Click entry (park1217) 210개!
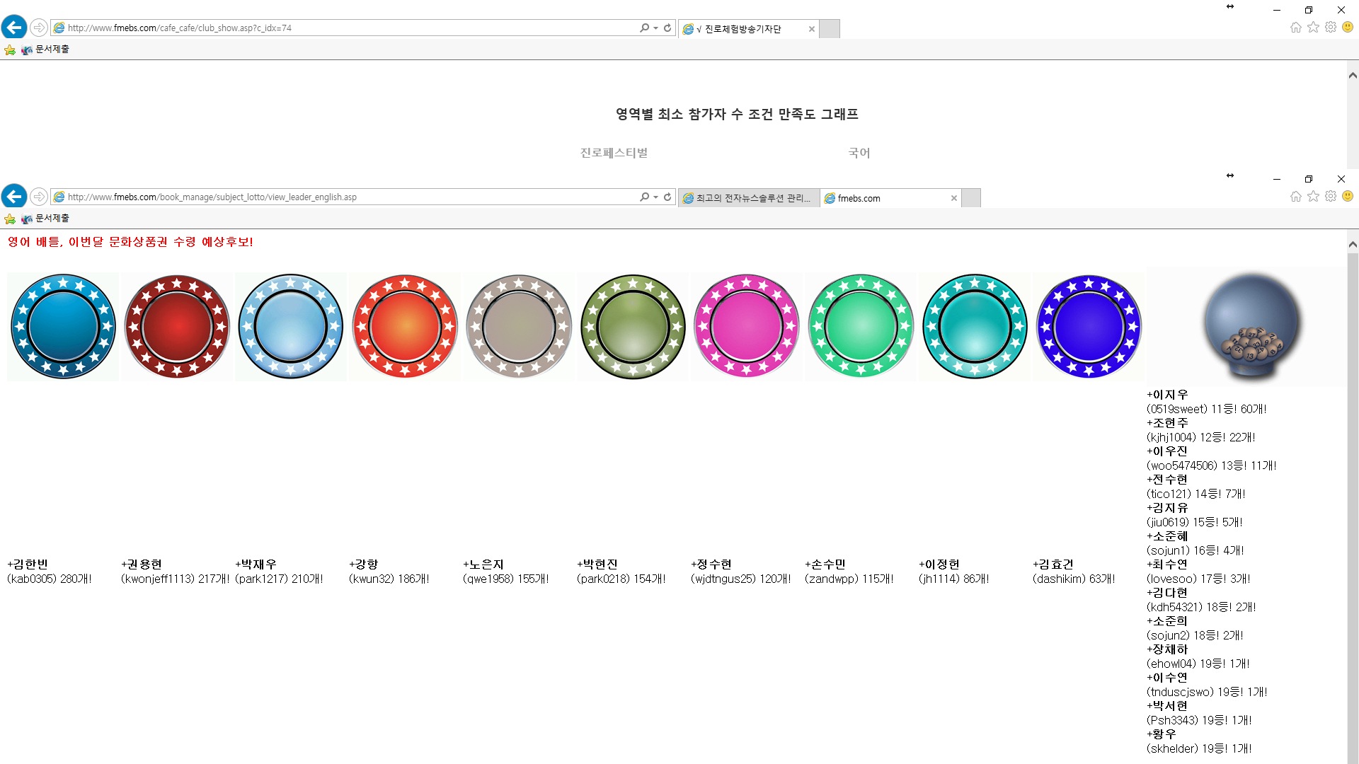This screenshot has width=1359, height=764. point(279,579)
